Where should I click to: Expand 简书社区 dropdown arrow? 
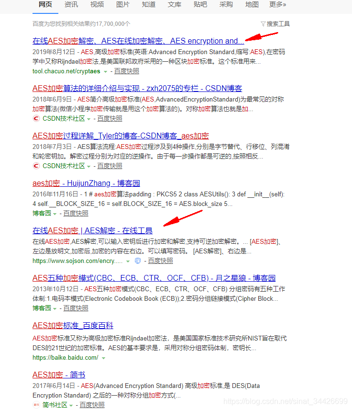coord(71,405)
